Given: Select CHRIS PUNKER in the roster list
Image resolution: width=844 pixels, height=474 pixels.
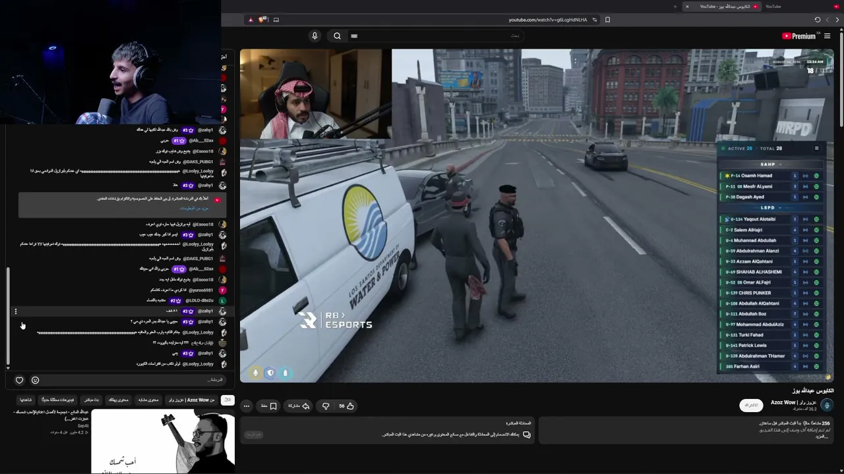Looking at the screenshot, I should (x=771, y=293).
